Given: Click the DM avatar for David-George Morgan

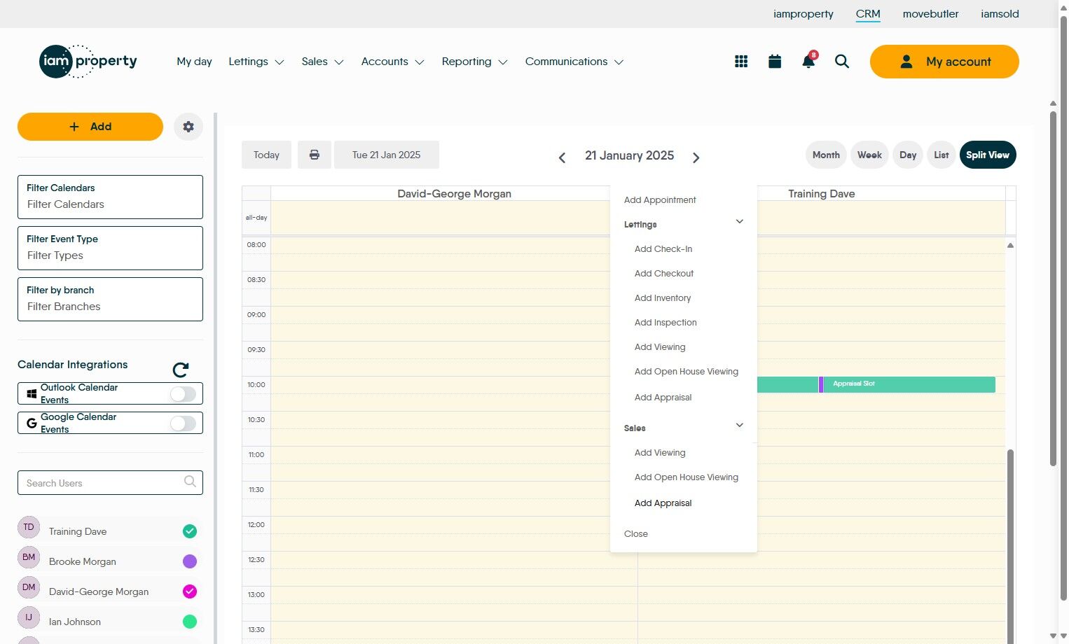Looking at the screenshot, I should 29,587.
